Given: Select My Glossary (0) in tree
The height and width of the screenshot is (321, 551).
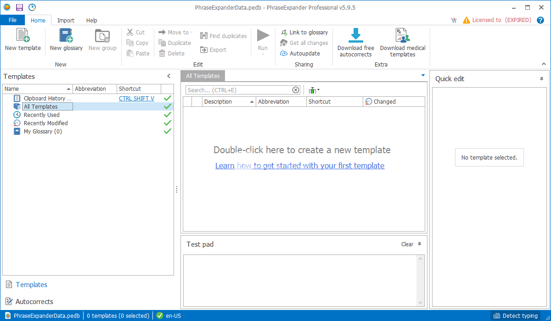Looking at the screenshot, I should [43, 131].
